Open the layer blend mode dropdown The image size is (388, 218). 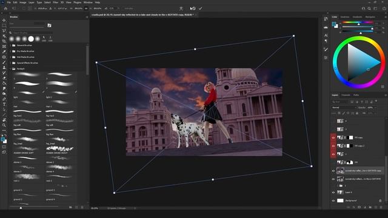pos(344,108)
